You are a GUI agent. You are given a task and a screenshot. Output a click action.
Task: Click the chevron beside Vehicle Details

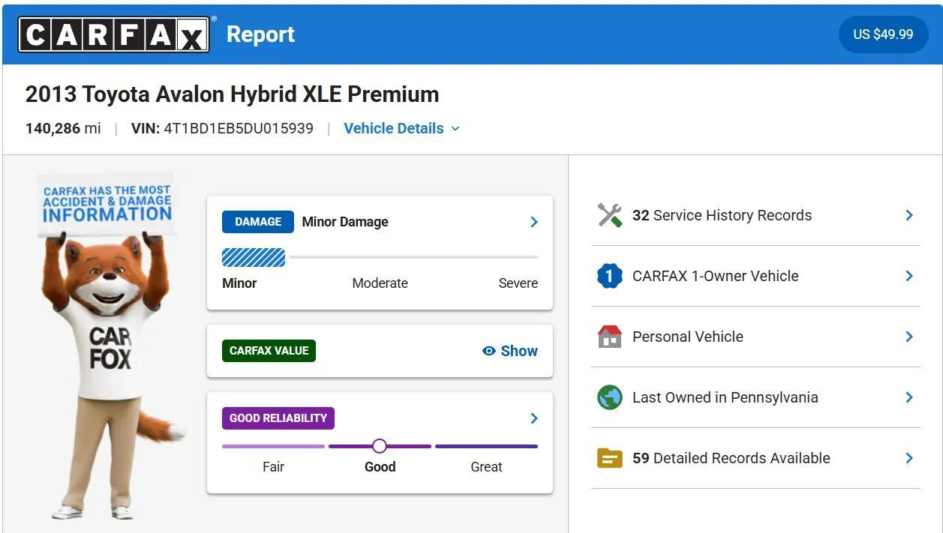pyautogui.click(x=455, y=129)
